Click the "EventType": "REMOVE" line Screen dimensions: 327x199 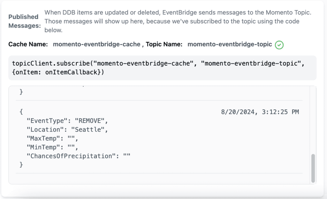pos(67,121)
